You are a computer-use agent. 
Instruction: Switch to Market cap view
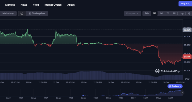click(x=8, y=13)
